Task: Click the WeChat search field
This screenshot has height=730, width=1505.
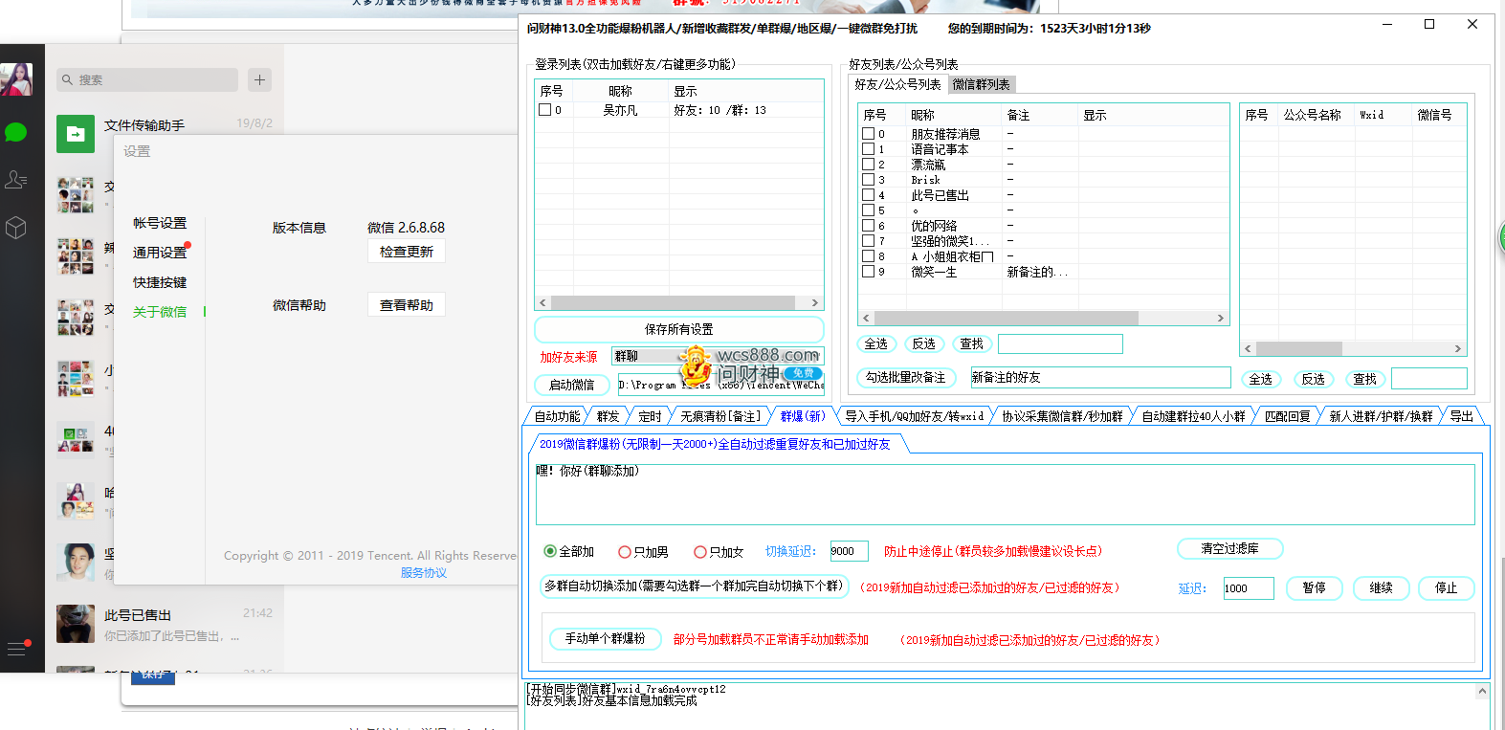Action: pos(146,79)
